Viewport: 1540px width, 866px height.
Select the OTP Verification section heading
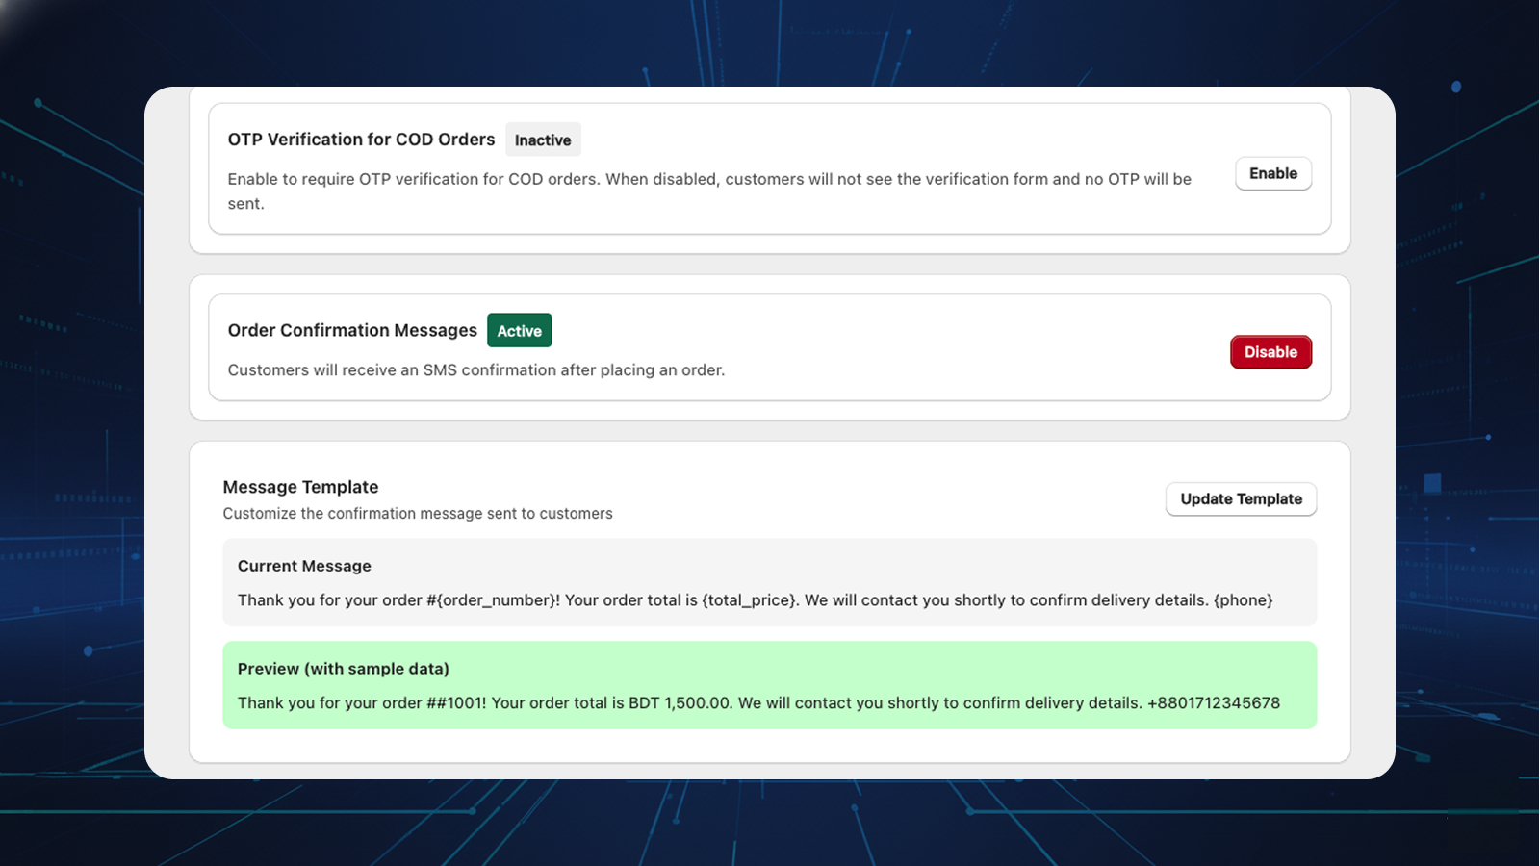point(361,139)
